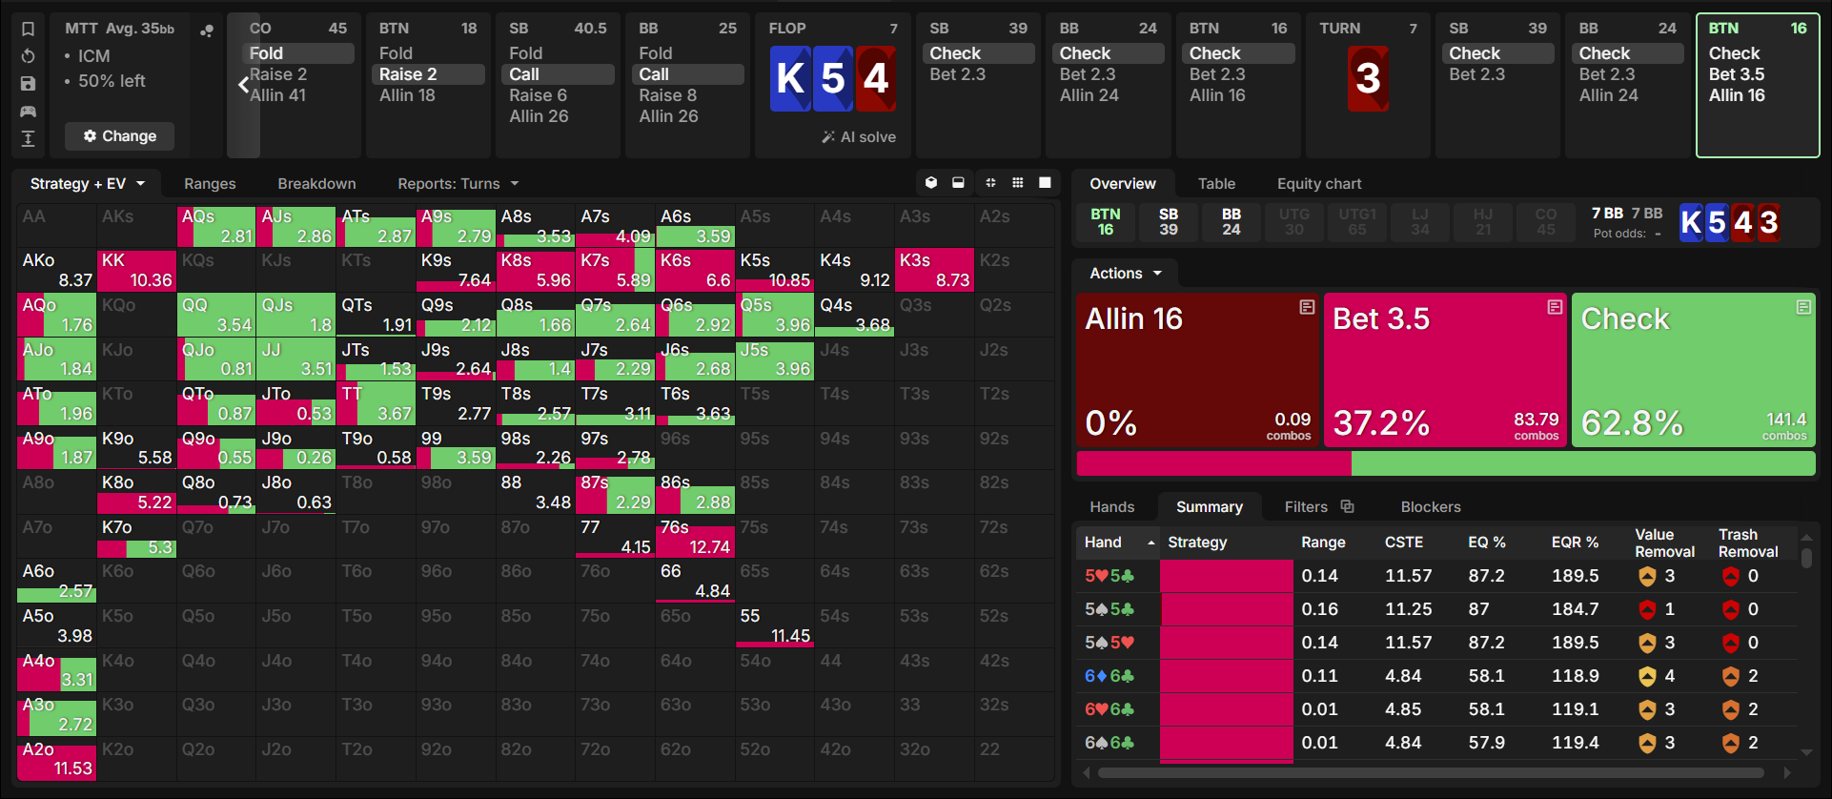
Task: Open the Blockers tab
Action: pos(1431,507)
